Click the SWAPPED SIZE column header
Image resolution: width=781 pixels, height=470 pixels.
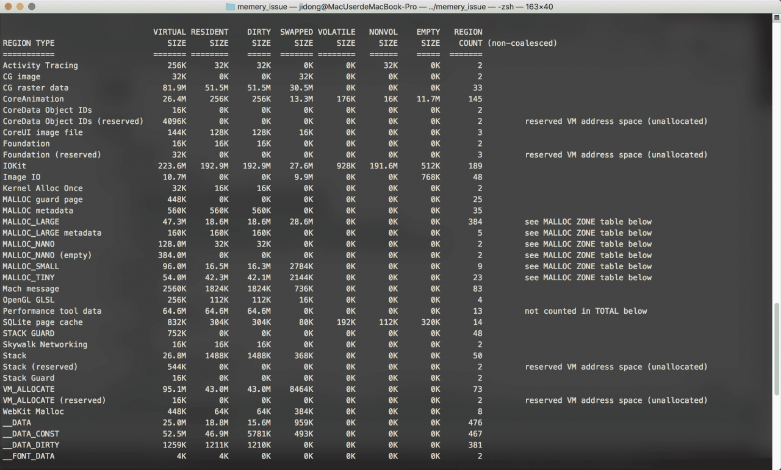[297, 37]
